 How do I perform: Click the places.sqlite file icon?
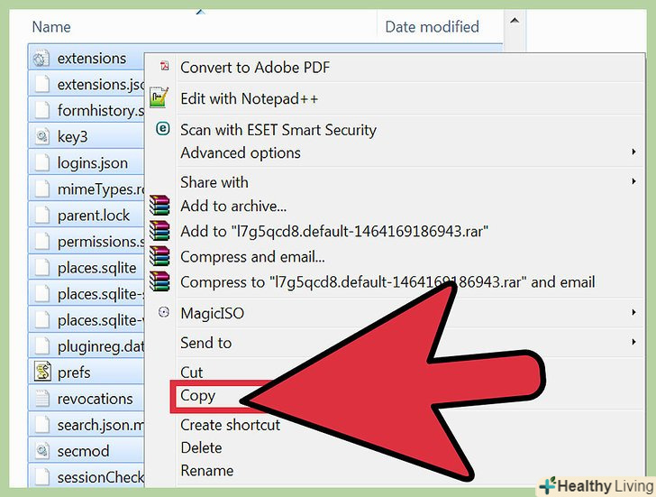tap(41, 267)
